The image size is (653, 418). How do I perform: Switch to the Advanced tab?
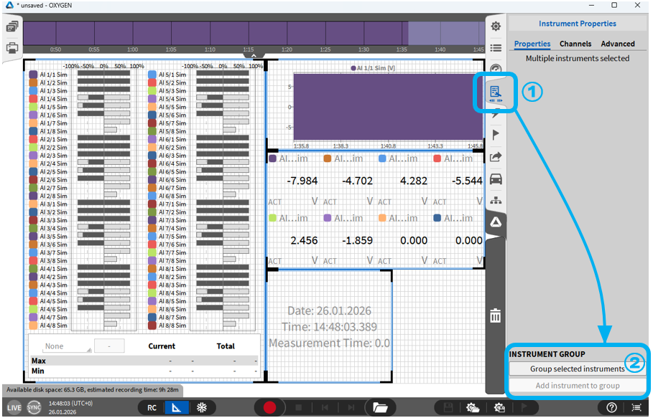(x=618, y=44)
